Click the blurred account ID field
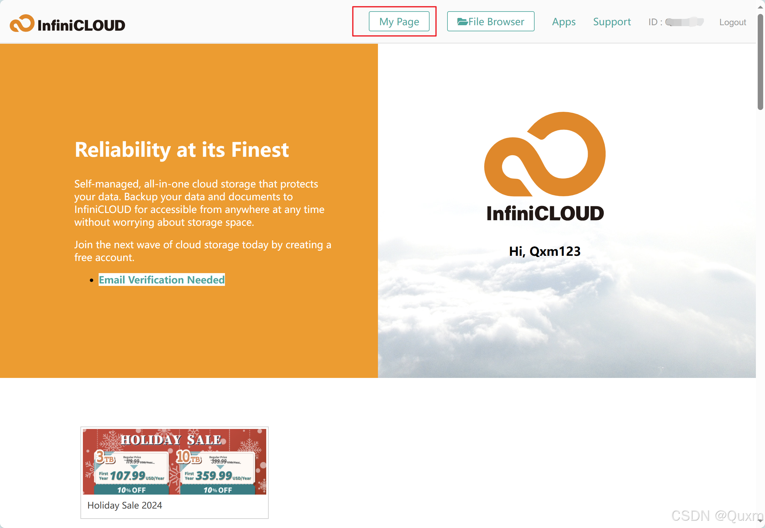 click(684, 22)
